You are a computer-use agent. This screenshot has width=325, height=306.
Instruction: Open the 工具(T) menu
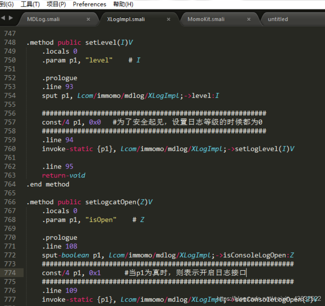[30, 4]
